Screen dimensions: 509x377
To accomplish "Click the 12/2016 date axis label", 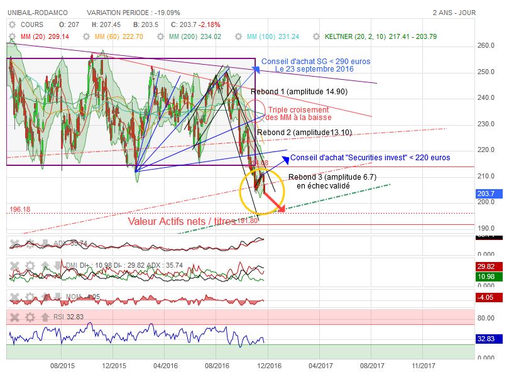I will 269,366.
